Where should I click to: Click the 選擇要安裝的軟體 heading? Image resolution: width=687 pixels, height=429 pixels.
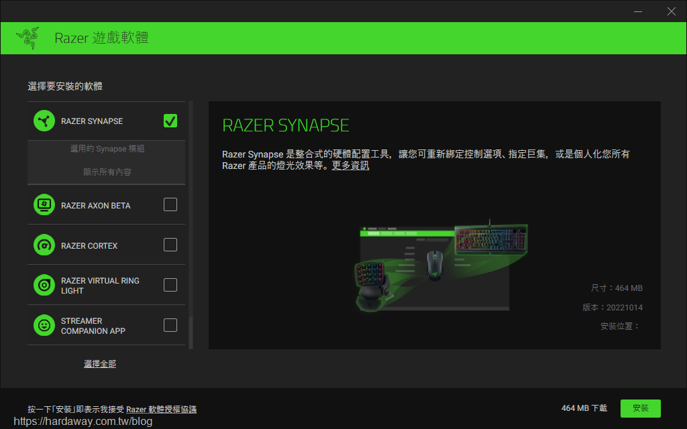coord(65,86)
